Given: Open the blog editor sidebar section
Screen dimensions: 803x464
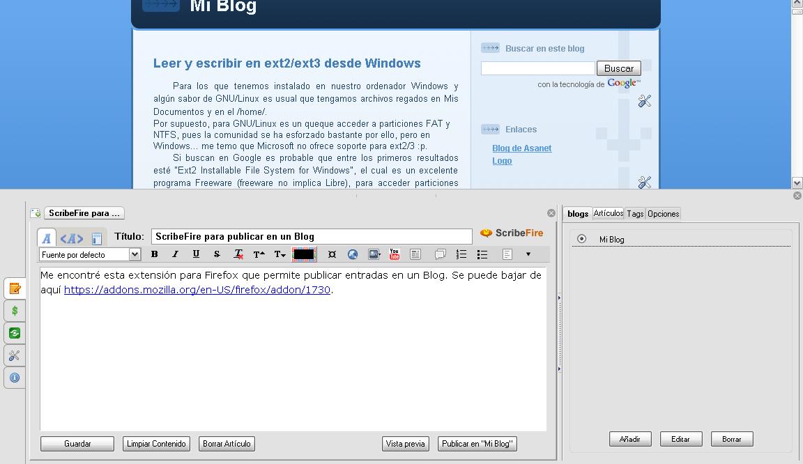Looking at the screenshot, I should (x=15, y=288).
